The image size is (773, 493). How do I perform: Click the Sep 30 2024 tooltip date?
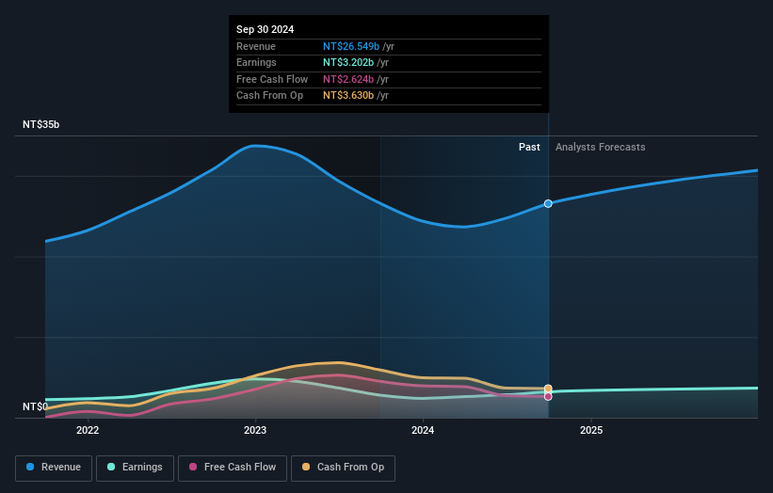click(265, 29)
